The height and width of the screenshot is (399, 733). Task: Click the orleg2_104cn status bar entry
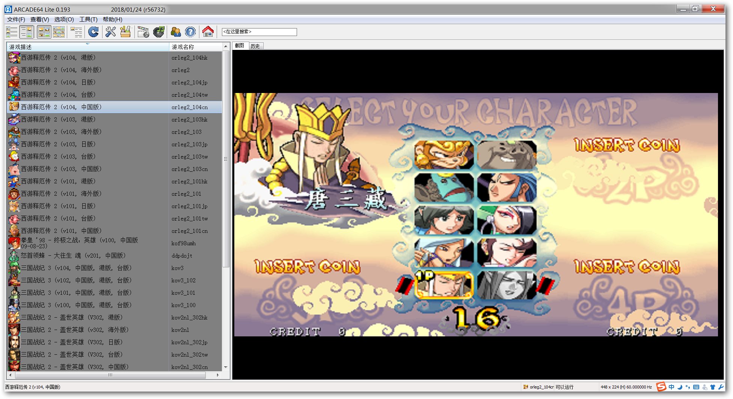pyautogui.click(x=538, y=387)
